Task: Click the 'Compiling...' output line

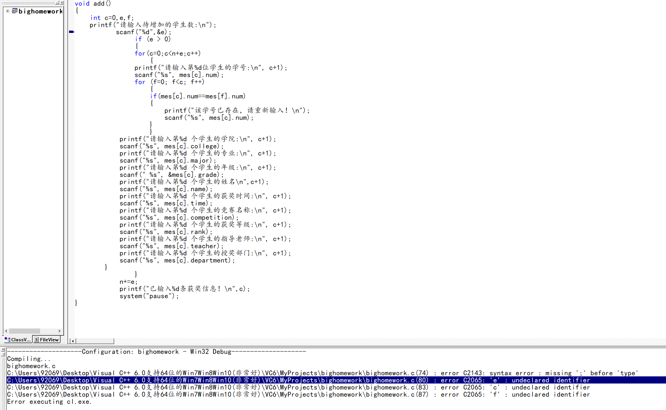Action: 29,359
